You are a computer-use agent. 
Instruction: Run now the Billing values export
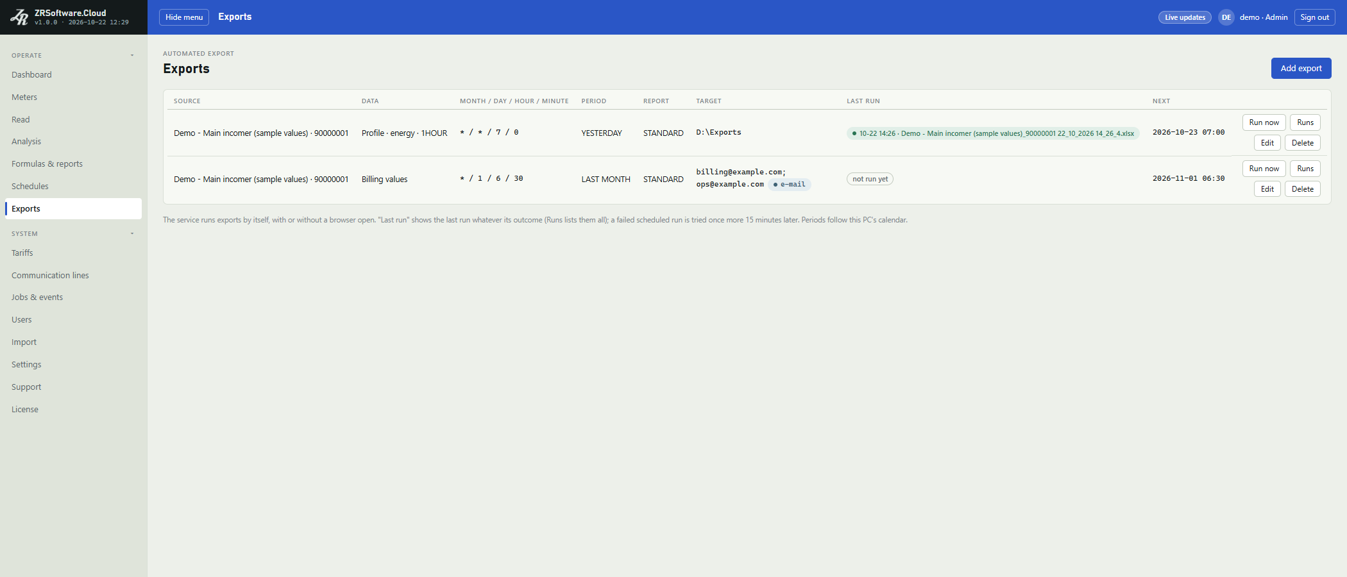coord(1264,169)
